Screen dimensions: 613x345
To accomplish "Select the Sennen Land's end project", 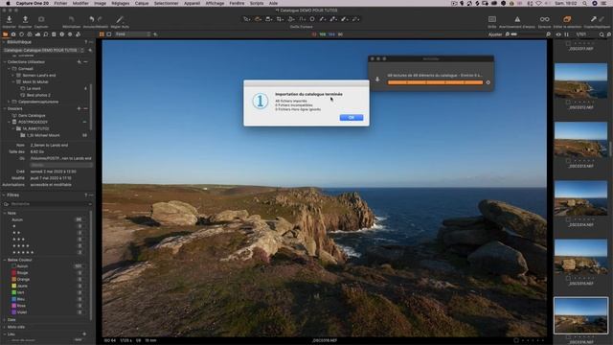I will click(38, 75).
